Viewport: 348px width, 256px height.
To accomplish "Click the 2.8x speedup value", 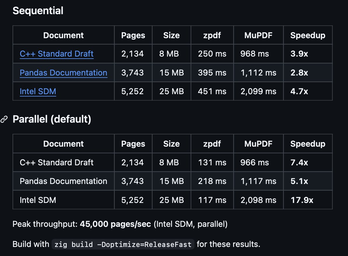I will point(299,73).
